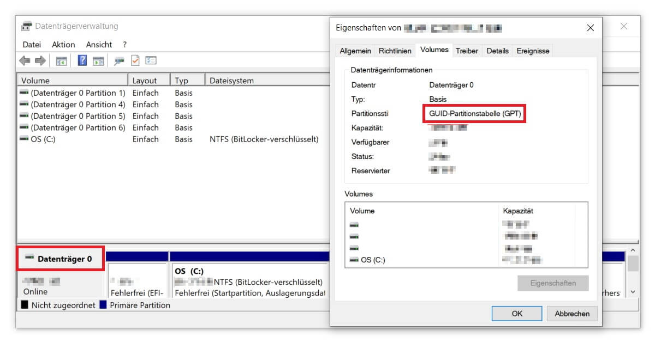Toggle the console tree pane icon
This screenshot has width=655, height=343.
pos(62,60)
